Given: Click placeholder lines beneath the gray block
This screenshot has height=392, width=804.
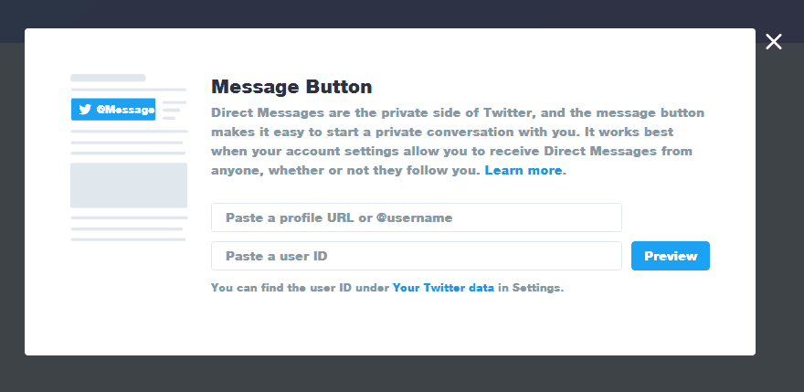Looking at the screenshot, I should [x=129, y=228].
